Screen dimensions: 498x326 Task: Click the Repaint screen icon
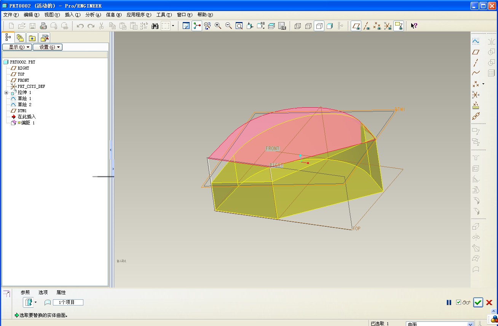point(186,26)
